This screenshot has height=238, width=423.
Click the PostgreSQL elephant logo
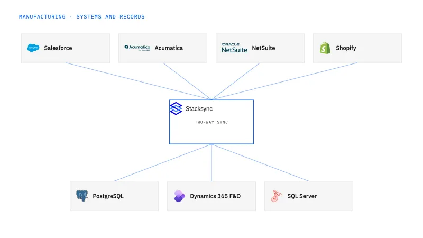click(82, 196)
